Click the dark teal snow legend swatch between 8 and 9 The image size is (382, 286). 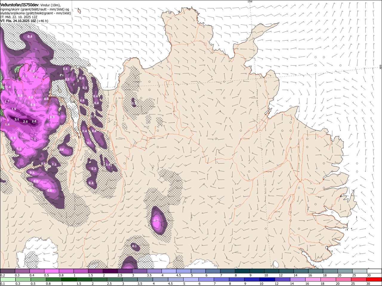click(x=242, y=271)
